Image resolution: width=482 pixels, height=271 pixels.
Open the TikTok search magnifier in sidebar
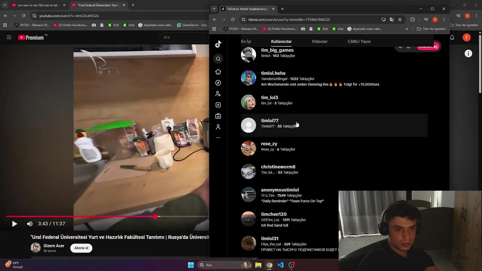point(218,59)
